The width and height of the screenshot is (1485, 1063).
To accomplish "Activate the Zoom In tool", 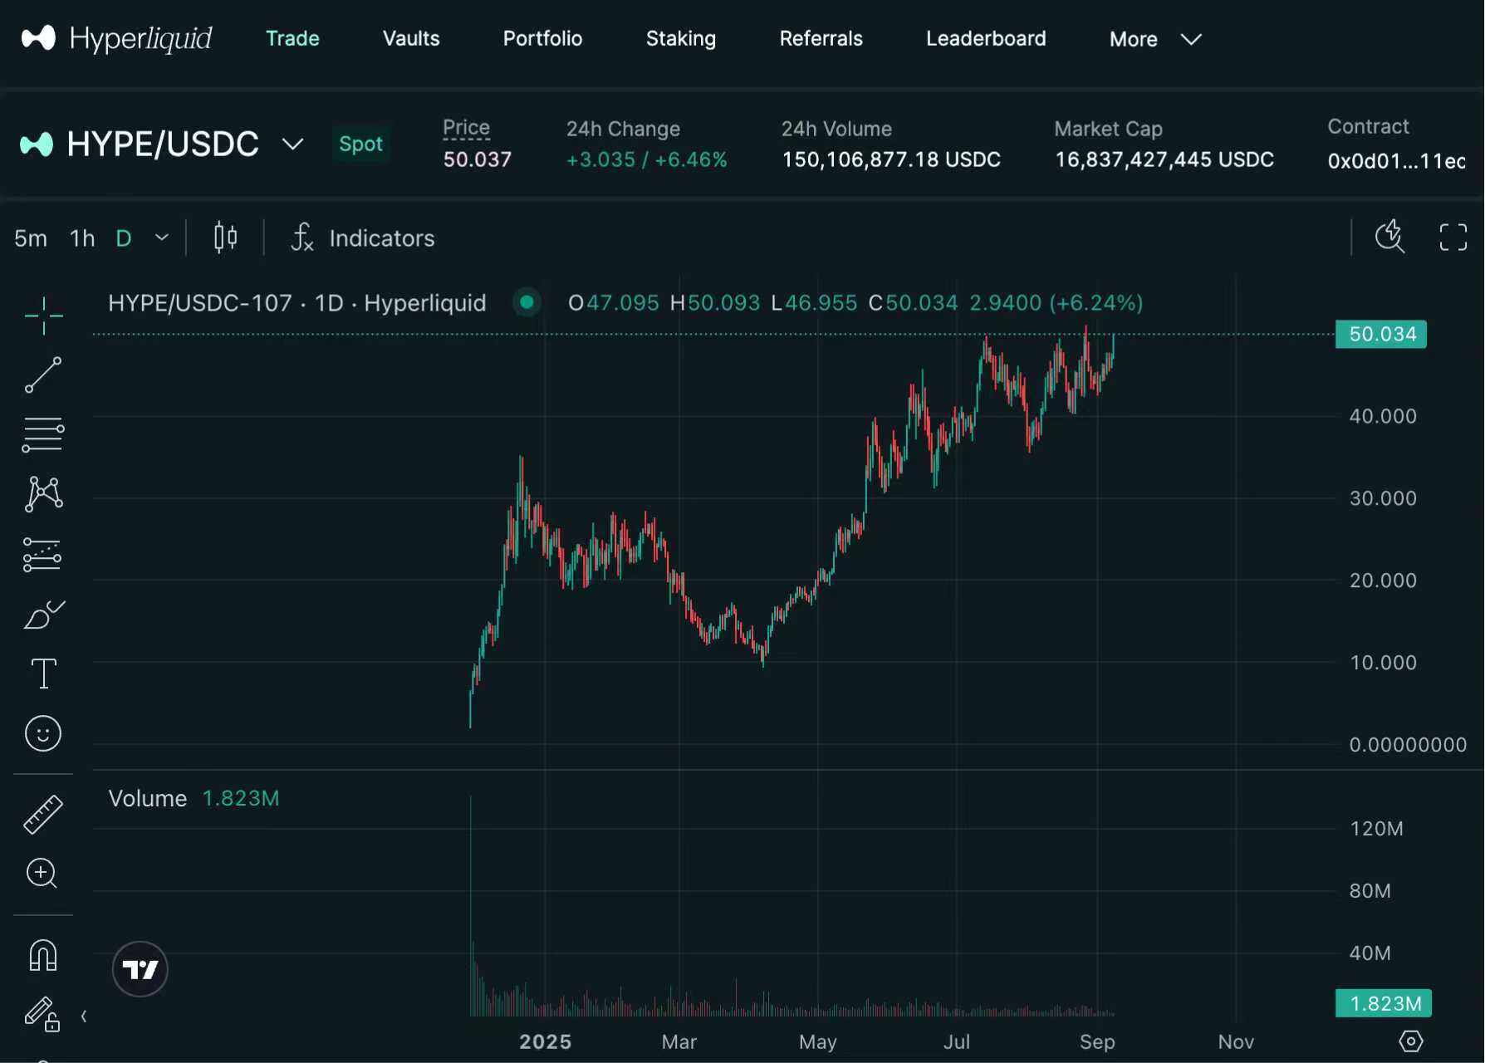I will [42, 873].
